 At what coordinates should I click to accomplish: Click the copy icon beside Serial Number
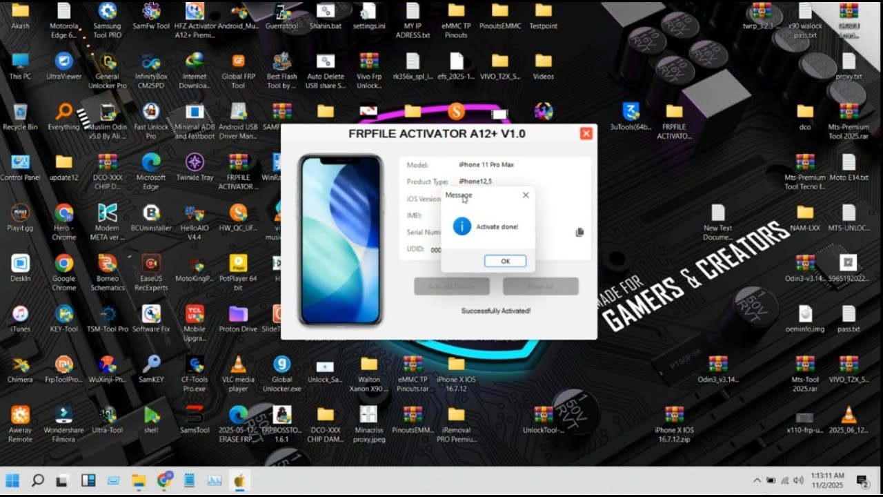[579, 233]
